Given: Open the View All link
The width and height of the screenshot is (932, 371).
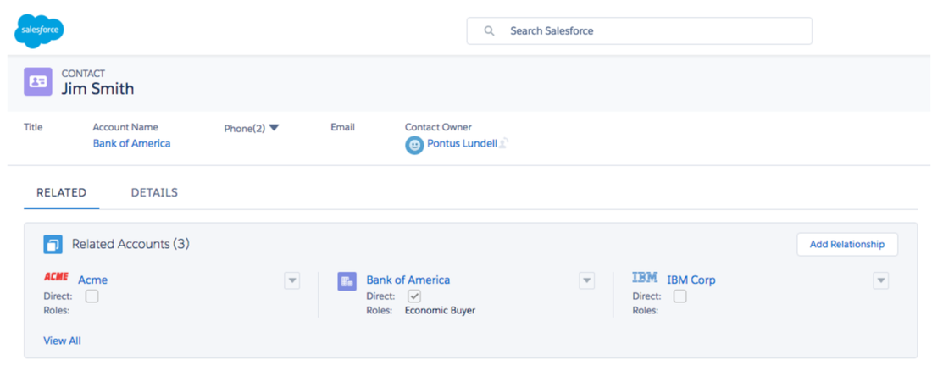Looking at the screenshot, I should (x=62, y=341).
